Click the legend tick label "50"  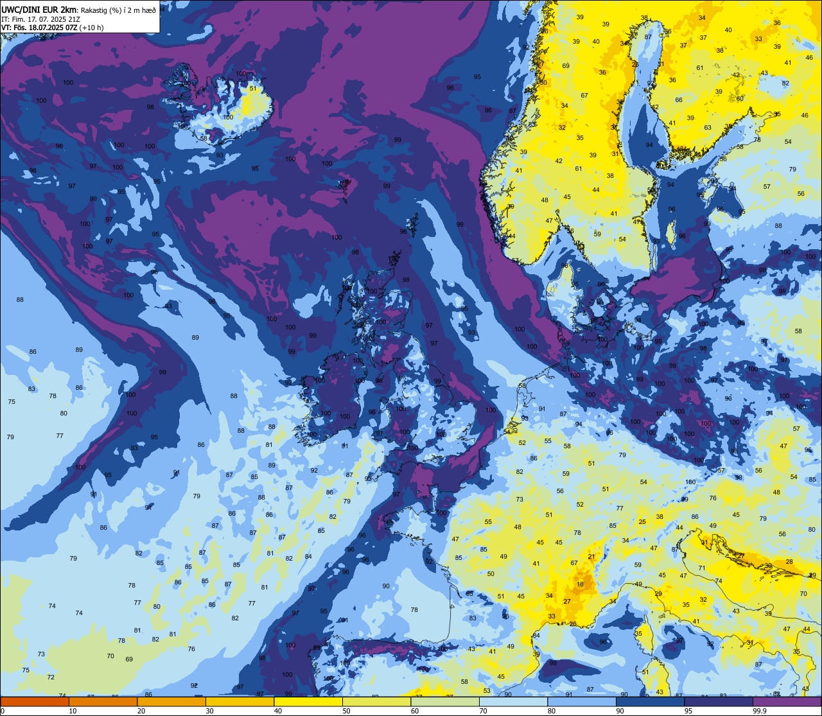pos(346,711)
